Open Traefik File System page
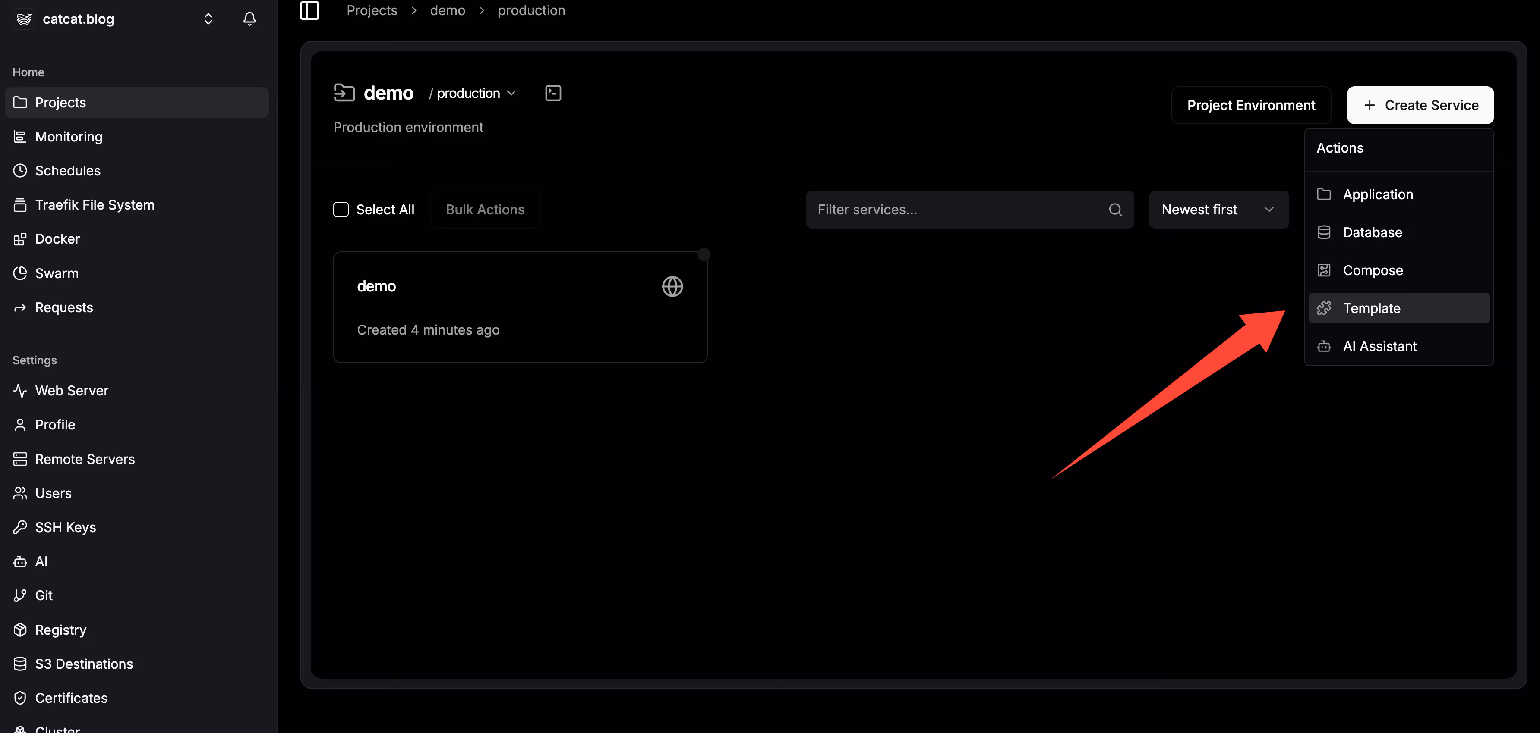The height and width of the screenshot is (733, 1540). pos(95,205)
